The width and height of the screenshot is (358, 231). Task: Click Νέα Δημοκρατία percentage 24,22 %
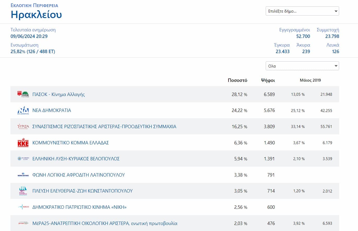coord(239,110)
